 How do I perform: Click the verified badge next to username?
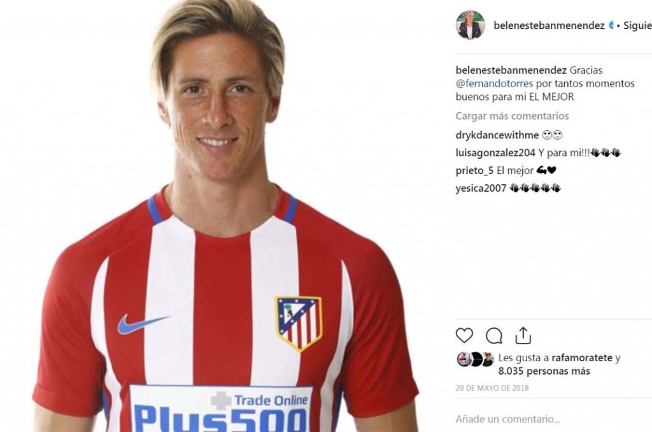[x=611, y=25]
